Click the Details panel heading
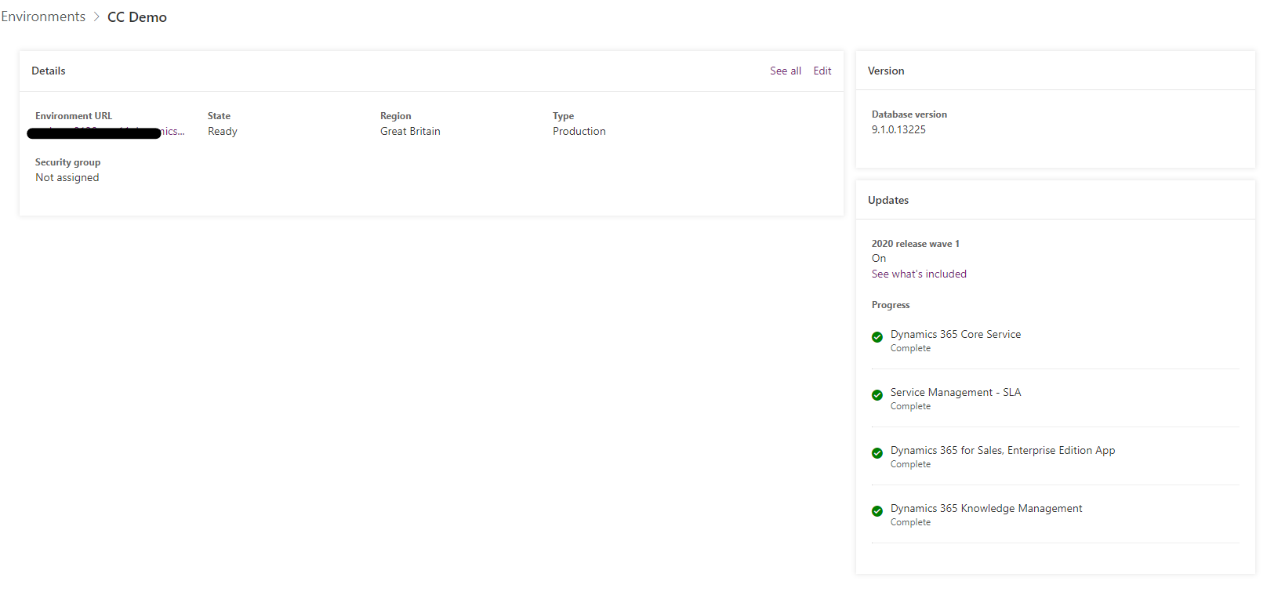The height and width of the screenshot is (599, 1285). coord(49,71)
